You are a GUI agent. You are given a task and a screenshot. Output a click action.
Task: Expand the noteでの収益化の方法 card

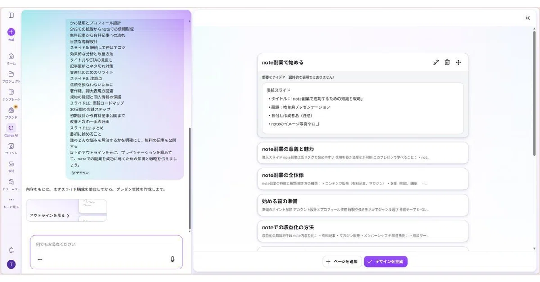pos(363,231)
